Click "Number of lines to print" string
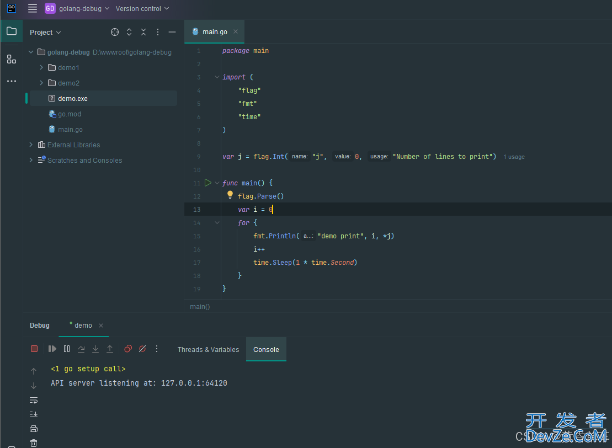The width and height of the screenshot is (612, 448). [443, 157]
